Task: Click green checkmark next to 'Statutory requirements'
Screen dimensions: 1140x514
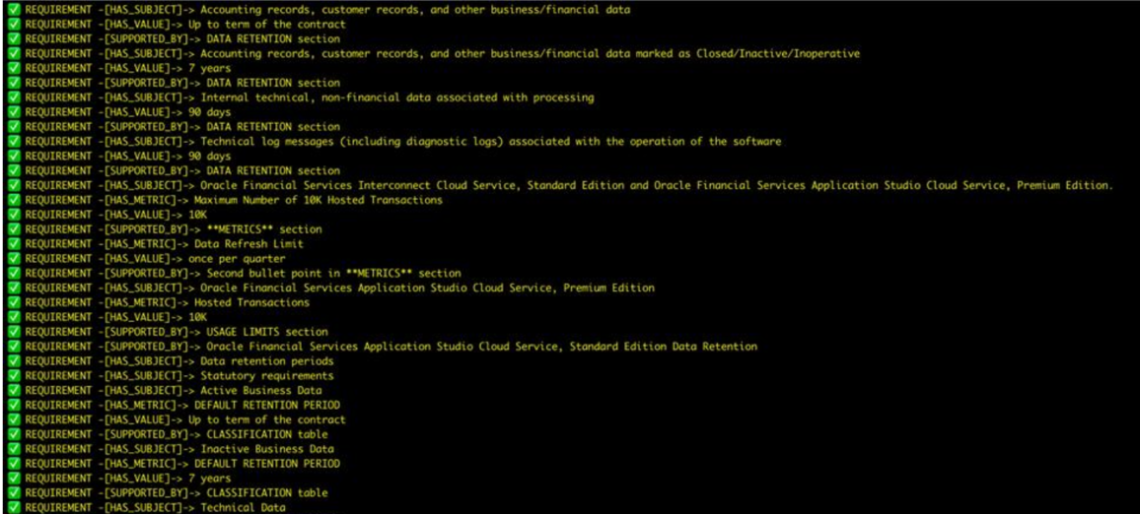Action: point(14,376)
